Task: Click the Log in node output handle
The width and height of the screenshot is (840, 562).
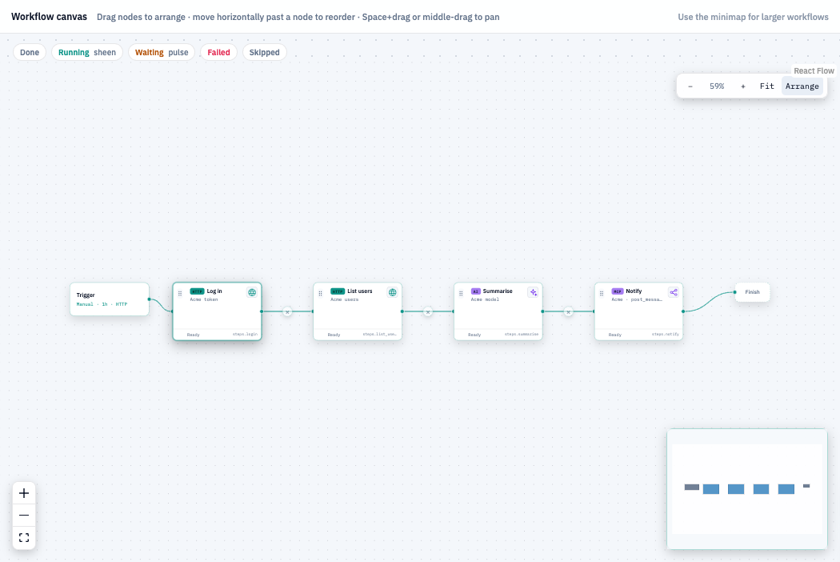Action: coord(262,311)
